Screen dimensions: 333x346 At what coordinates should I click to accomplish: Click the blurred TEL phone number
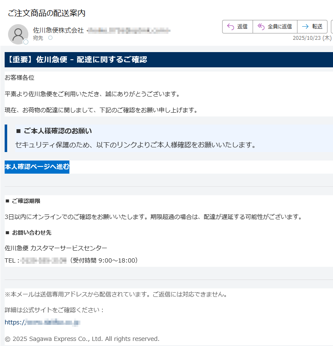click(x=43, y=260)
